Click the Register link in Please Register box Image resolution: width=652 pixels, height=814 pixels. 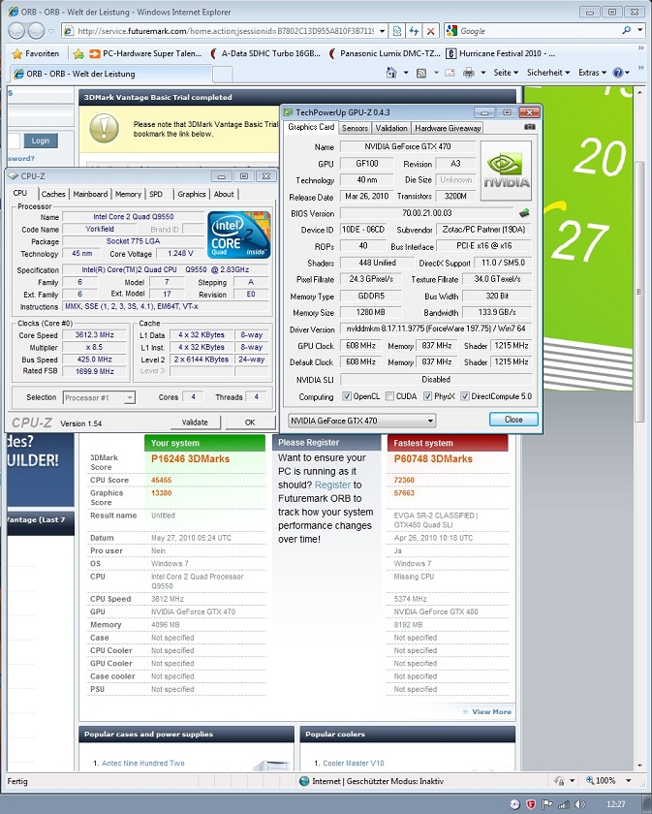[332, 485]
